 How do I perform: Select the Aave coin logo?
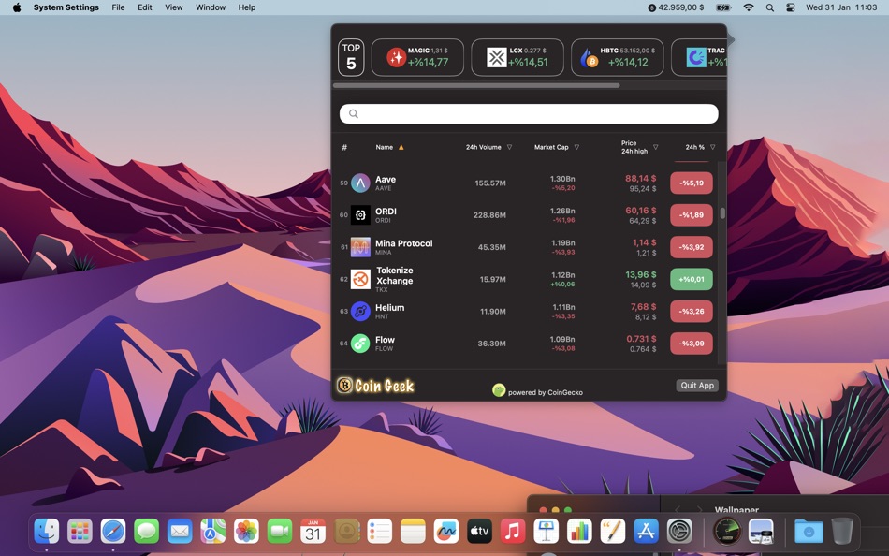(360, 183)
